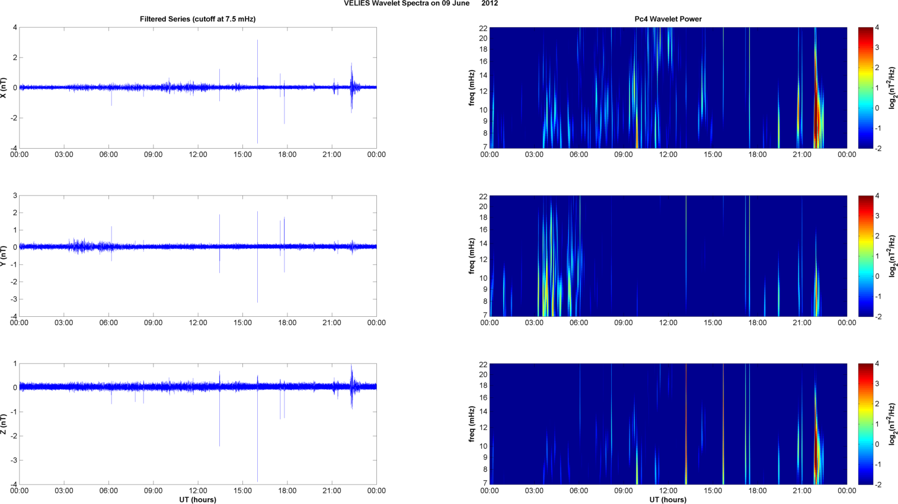Click the "21:00" tick under the X series plot
The height and width of the screenshot is (504, 898).
(x=332, y=155)
